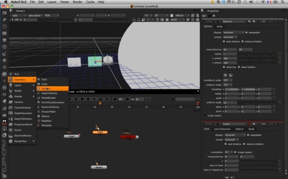Image resolution: width=288 pixels, height=179 pixels.
Task: Choose PoissonMesh menu entry
Action: pos(52,112)
